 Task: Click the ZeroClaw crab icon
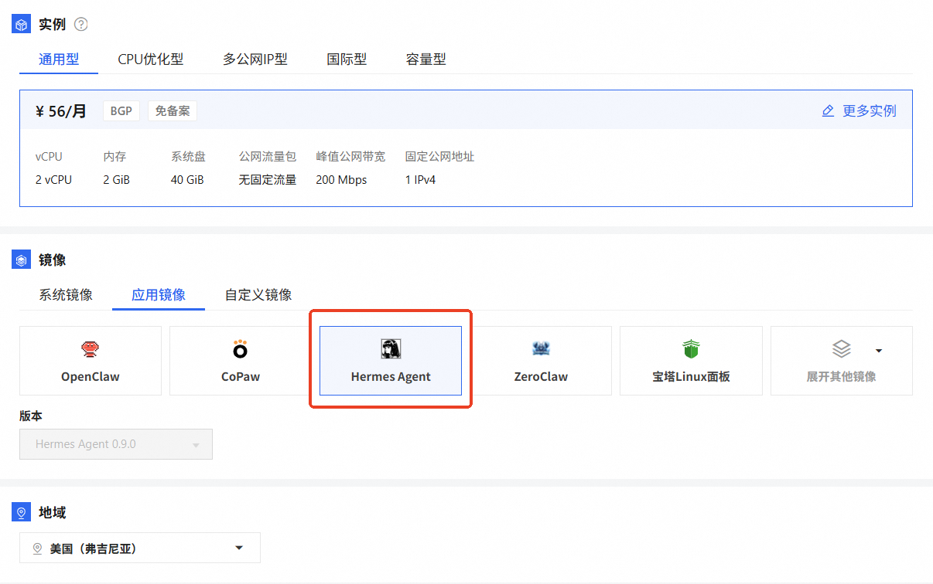coord(541,349)
